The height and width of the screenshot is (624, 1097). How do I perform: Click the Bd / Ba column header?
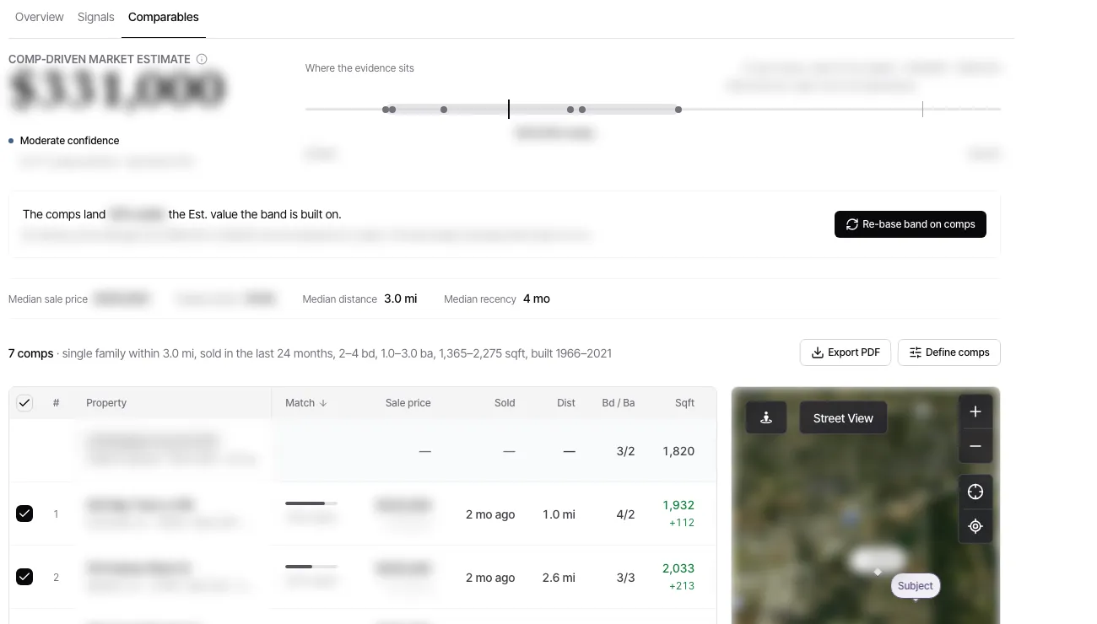tap(619, 403)
